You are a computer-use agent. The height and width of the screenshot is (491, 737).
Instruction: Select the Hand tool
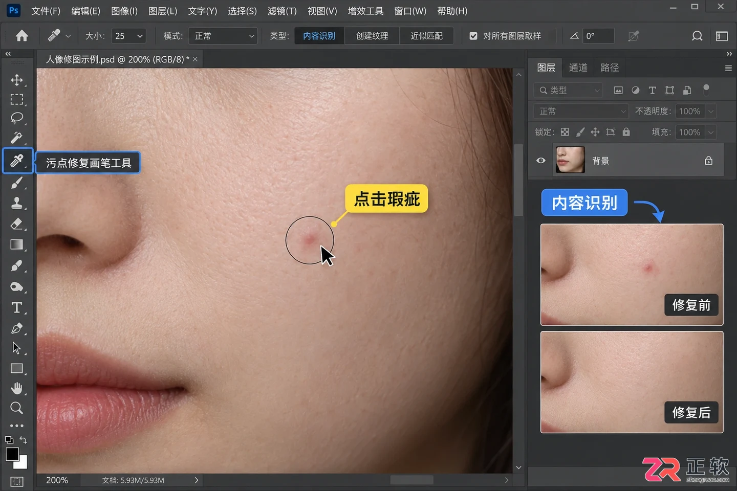tap(17, 389)
